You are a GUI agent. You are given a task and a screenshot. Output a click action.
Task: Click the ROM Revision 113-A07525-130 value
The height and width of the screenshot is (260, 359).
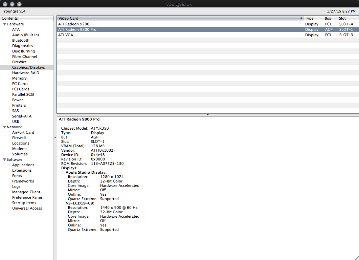(x=107, y=164)
